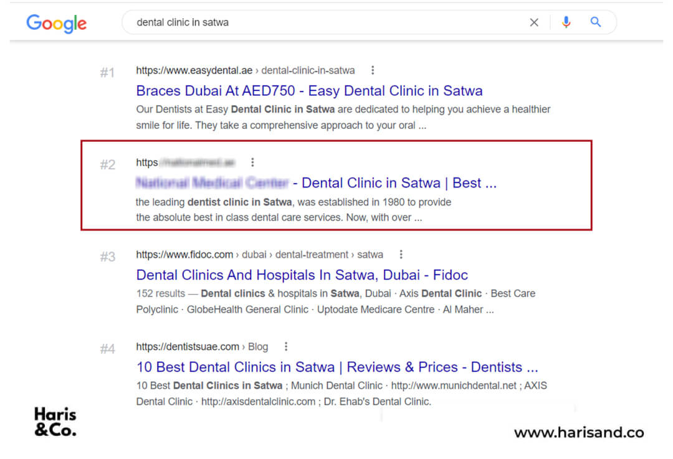673x459 pixels.
Task: Open the three-dot menu for the fidoc.com result
Action: click(401, 254)
